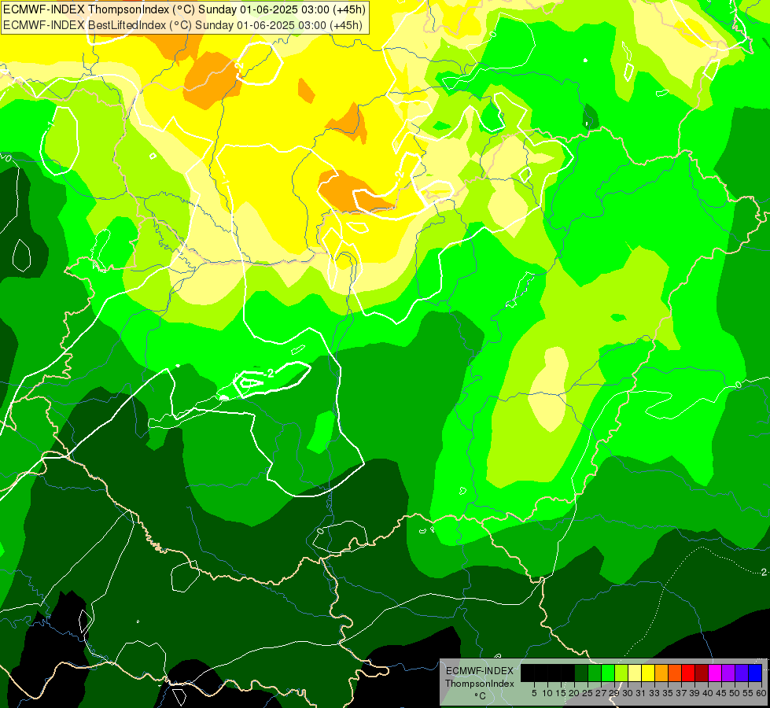
Task: Click the bright yellow 31-33 legend swatch
Action: click(648, 673)
